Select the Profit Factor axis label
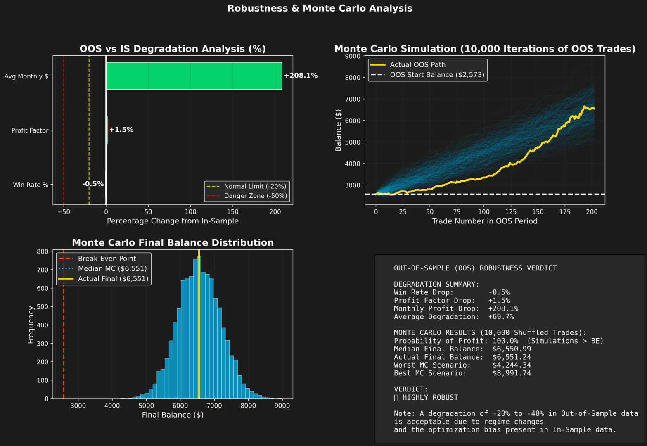The height and width of the screenshot is (446, 647). 30,130
